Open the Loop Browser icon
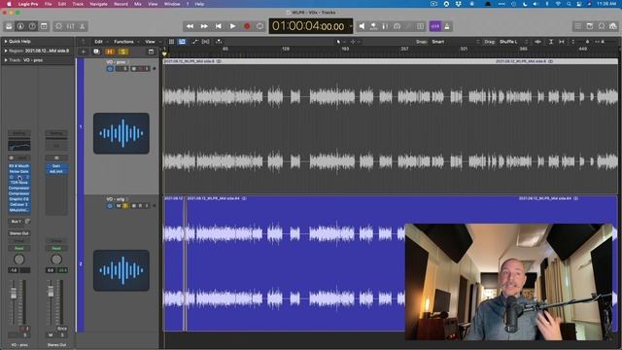 tap(602, 26)
